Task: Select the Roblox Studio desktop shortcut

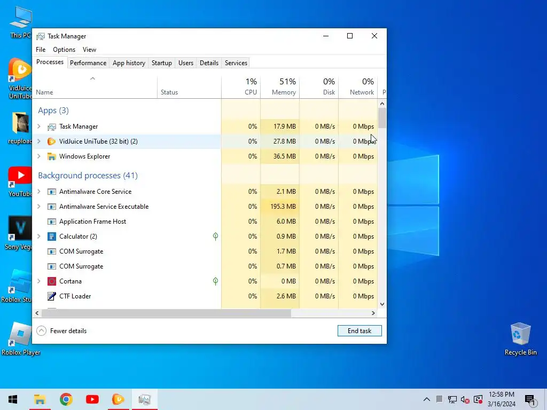Action: pos(17,286)
